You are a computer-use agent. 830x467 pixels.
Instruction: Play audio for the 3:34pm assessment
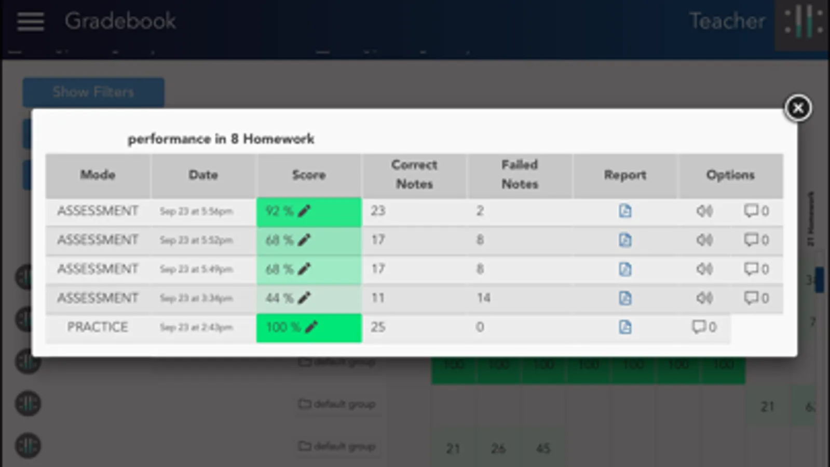[x=704, y=298]
